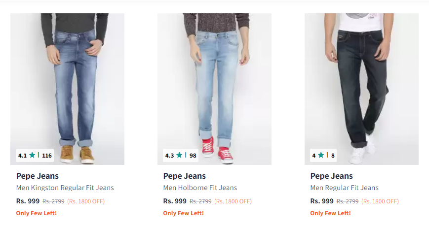Click the star icon beside the 4 rating
This screenshot has height=227, width=429.
(x=321, y=155)
